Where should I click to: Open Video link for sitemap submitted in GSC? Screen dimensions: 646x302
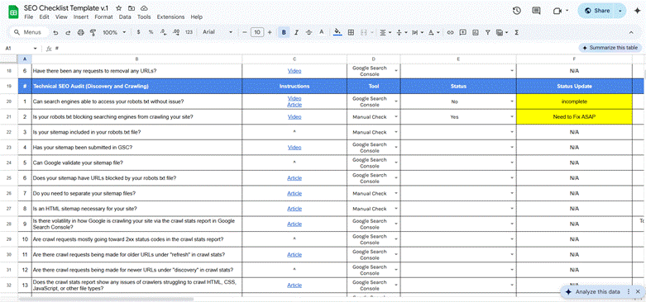294,148
